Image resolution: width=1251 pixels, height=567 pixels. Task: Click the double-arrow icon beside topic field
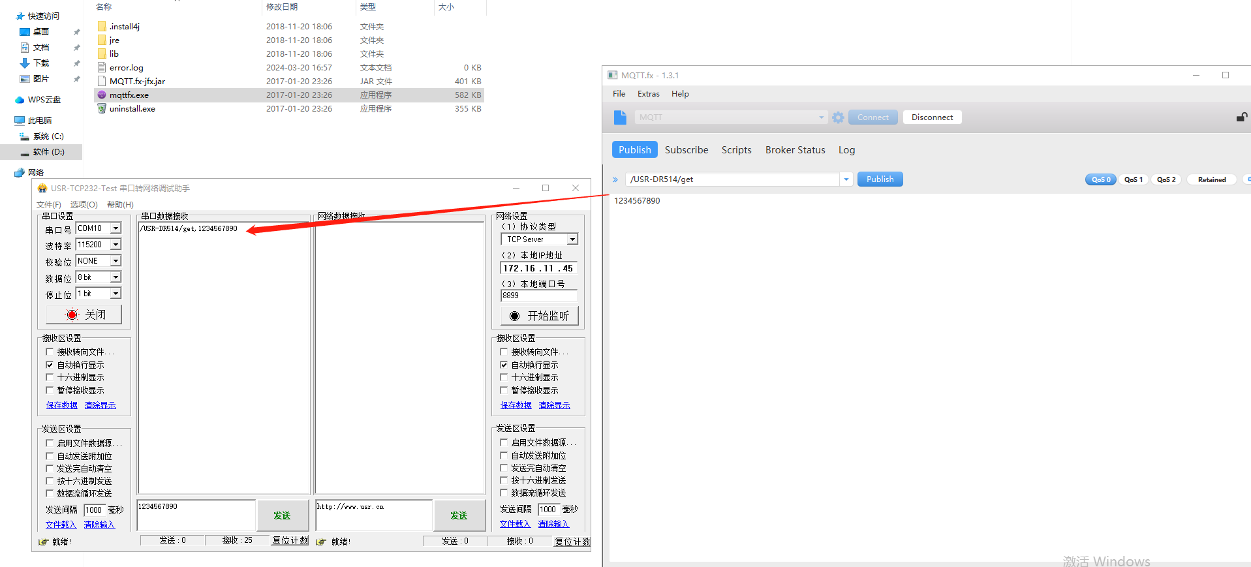(615, 179)
